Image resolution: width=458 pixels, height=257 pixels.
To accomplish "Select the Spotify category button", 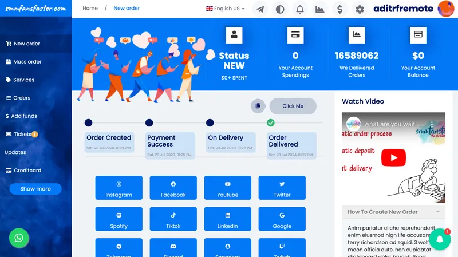I will [x=119, y=219].
